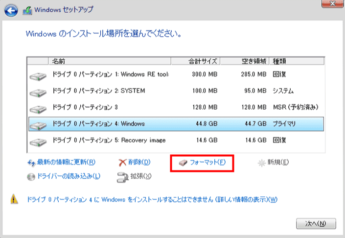Click the load driver disc icon
Screen dimensions: 345x238
click(31, 177)
